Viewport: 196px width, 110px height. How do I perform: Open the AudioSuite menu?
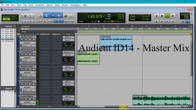[40, 5]
